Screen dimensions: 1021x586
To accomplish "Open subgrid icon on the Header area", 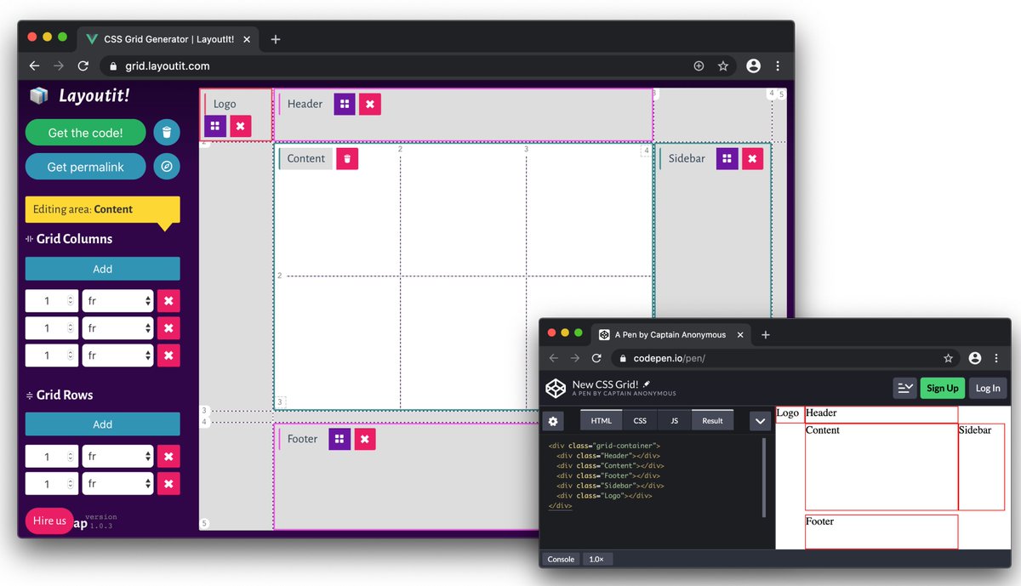I will (x=345, y=104).
